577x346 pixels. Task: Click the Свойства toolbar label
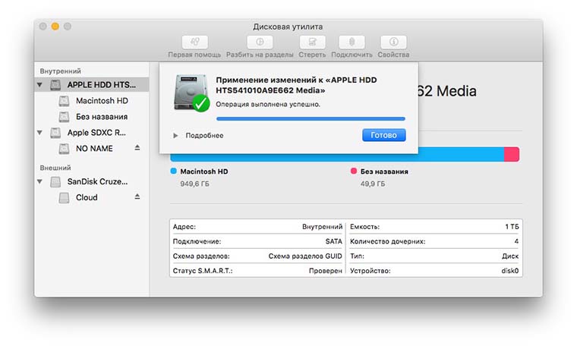393,55
